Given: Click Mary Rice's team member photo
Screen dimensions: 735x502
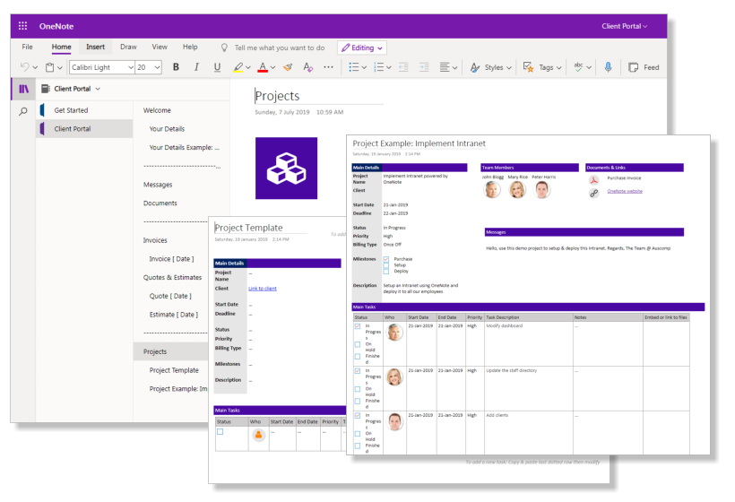Looking at the screenshot, I should (x=517, y=189).
